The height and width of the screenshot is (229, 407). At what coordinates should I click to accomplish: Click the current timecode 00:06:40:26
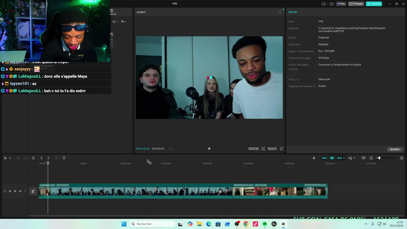[143, 149]
